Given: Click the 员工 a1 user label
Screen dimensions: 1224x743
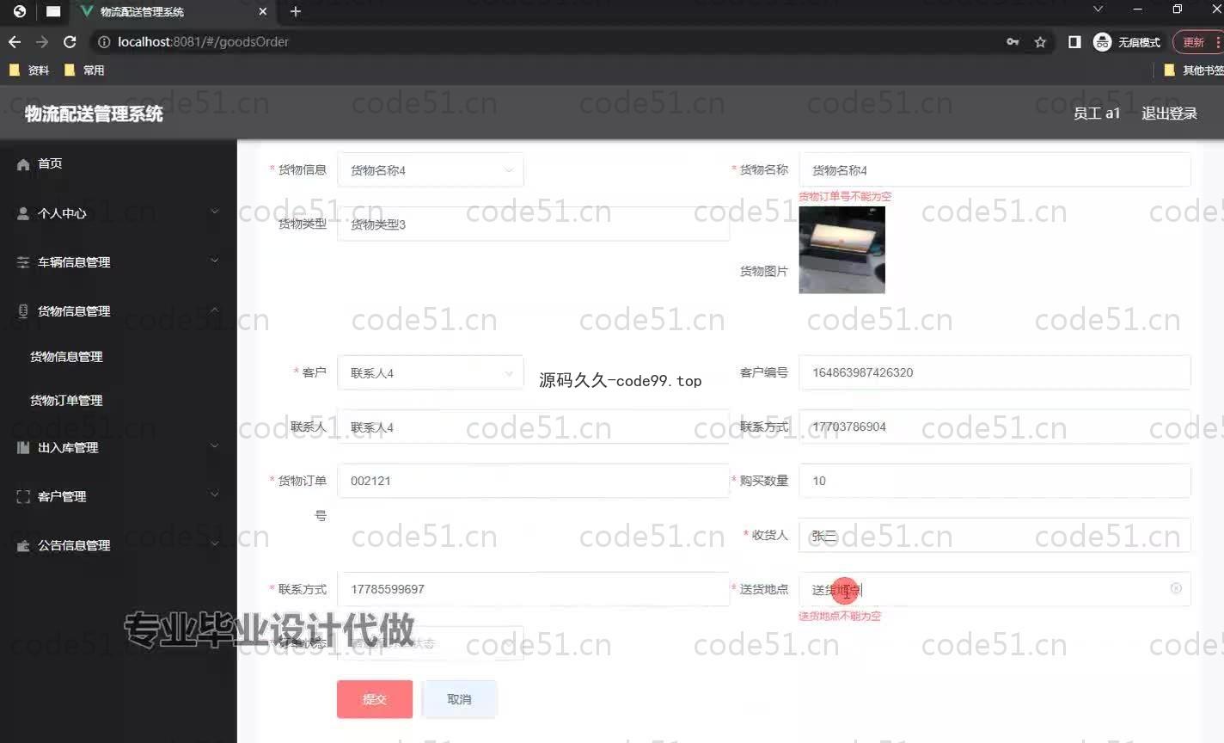Looking at the screenshot, I should coord(1096,114).
